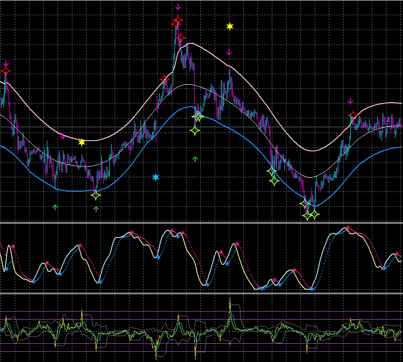Viewport: 403px width, 362px height.
Task: Click the yellow star above the central price peak
Action: tap(230, 26)
